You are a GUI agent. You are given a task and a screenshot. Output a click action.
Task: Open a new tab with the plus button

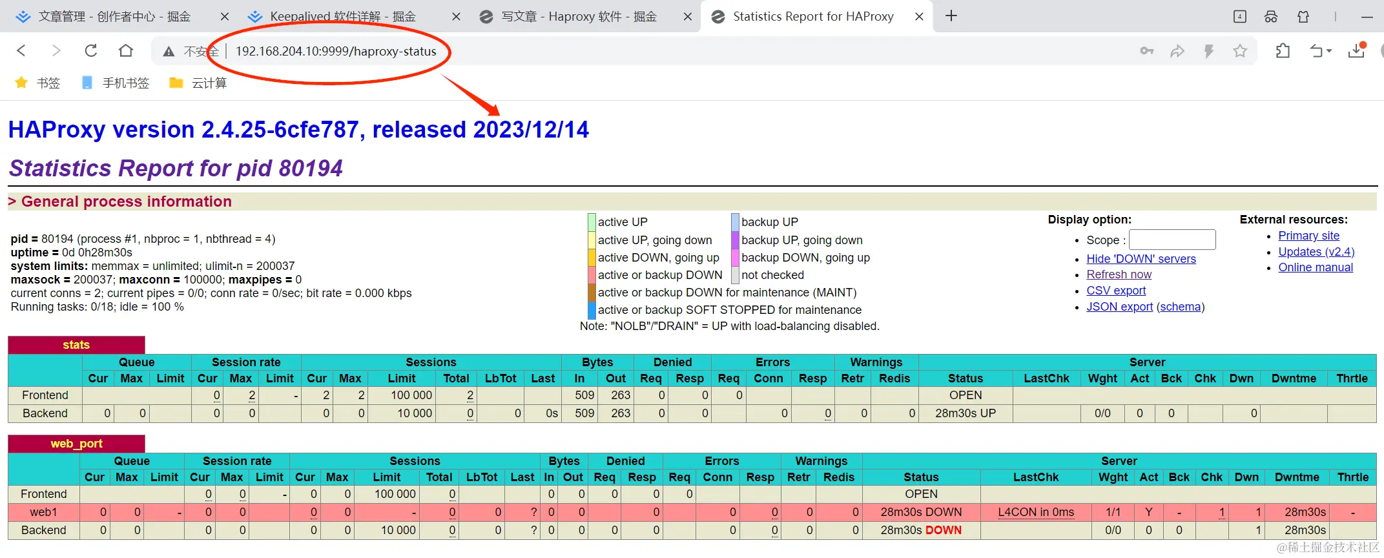click(x=951, y=16)
